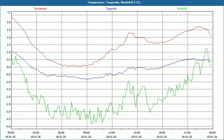
Task: Select the 06:00 time axis label
Action: [61, 133]
